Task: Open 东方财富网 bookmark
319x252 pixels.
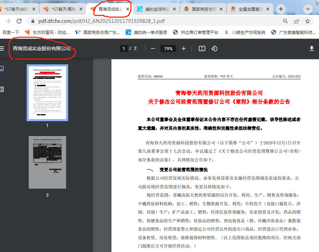Action: click(47, 32)
